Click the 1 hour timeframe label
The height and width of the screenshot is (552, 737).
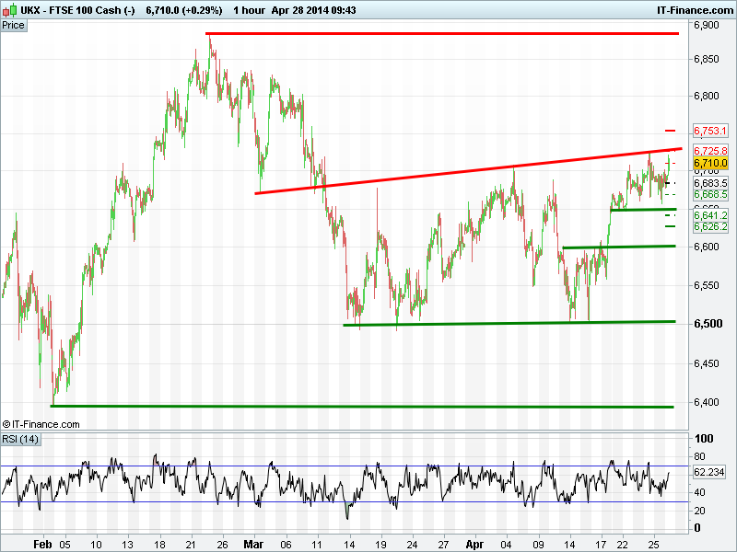click(249, 10)
